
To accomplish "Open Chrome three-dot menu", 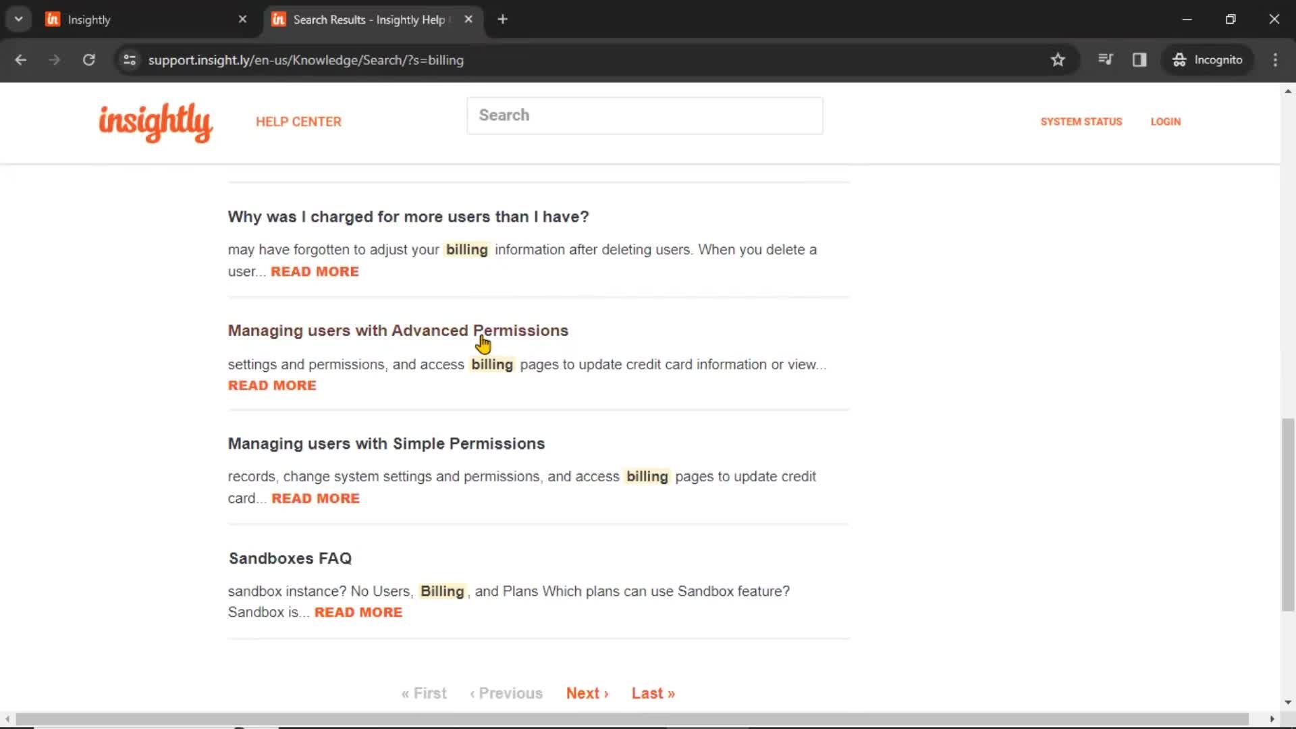I will click(x=1275, y=60).
